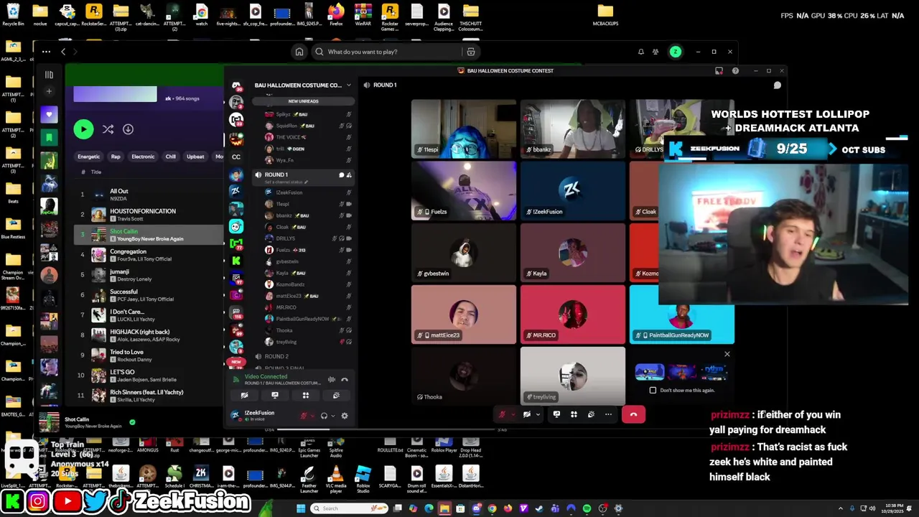Viewport: 919px width, 517px height.
Task: Toggle noise suppression in Video Connected panel
Action: tap(331, 380)
